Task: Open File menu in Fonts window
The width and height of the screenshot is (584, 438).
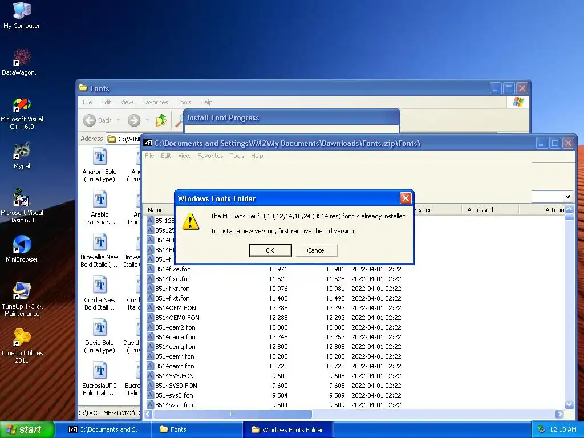Action: pos(87,102)
